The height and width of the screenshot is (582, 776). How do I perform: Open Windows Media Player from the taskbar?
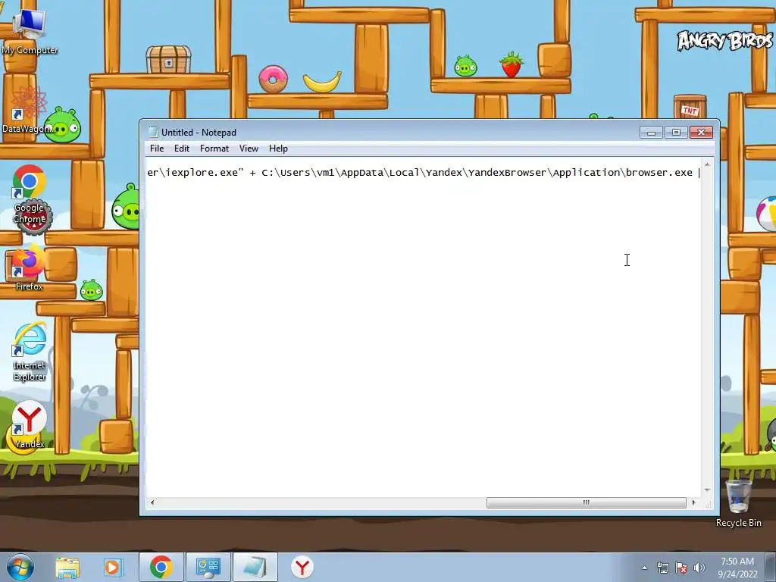(x=113, y=567)
